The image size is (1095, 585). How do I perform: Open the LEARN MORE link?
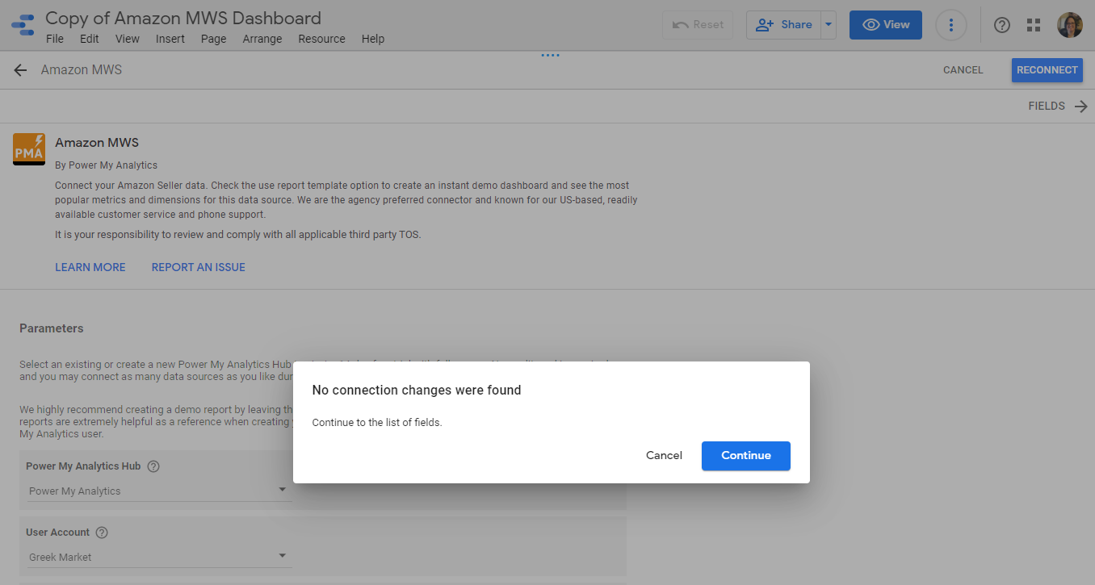pyautogui.click(x=90, y=267)
